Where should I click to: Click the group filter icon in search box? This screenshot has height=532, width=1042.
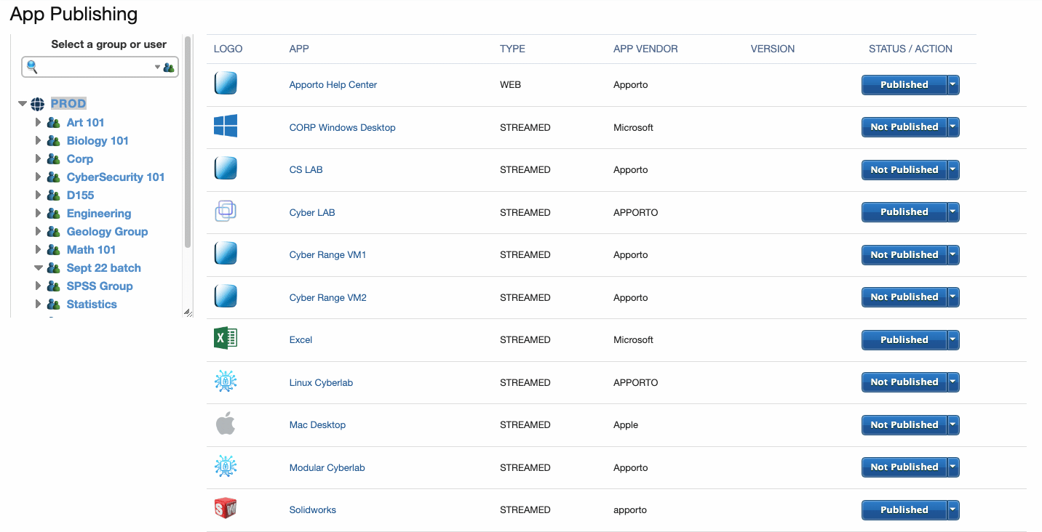[x=169, y=68]
